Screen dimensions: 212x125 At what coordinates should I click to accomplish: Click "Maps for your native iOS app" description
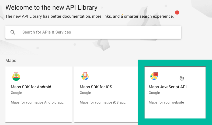coord(103,102)
